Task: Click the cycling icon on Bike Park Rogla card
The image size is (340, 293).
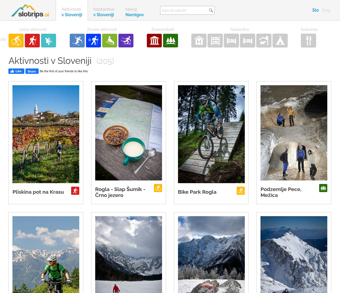Action: tap(241, 191)
